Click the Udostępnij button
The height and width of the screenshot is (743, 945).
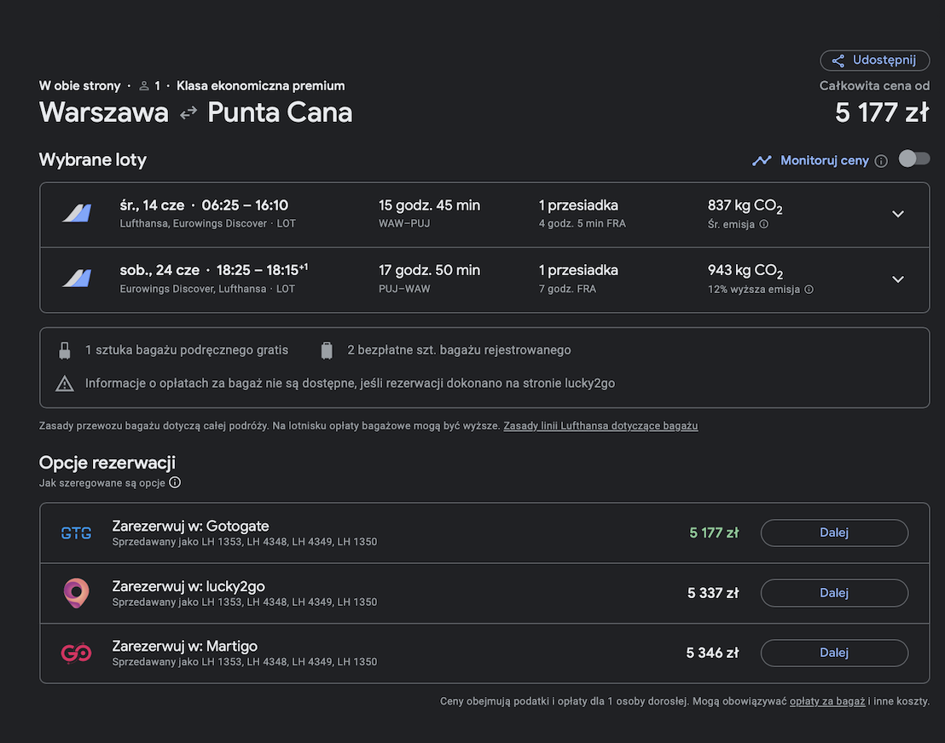point(874,60)
